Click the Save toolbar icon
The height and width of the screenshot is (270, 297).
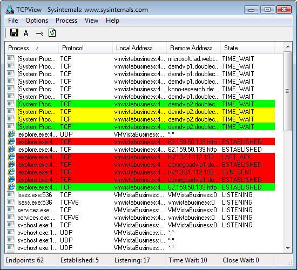[x=14, y=33]
